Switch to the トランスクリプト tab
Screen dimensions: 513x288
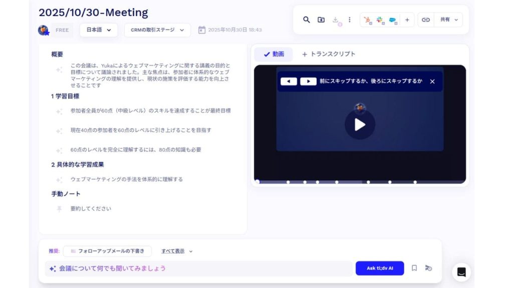click(x=329, y=54)
